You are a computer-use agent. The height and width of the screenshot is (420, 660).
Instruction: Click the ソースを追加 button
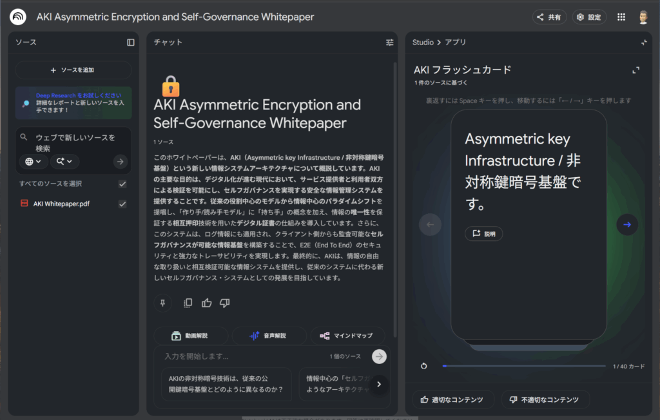[x=73, y=70]
